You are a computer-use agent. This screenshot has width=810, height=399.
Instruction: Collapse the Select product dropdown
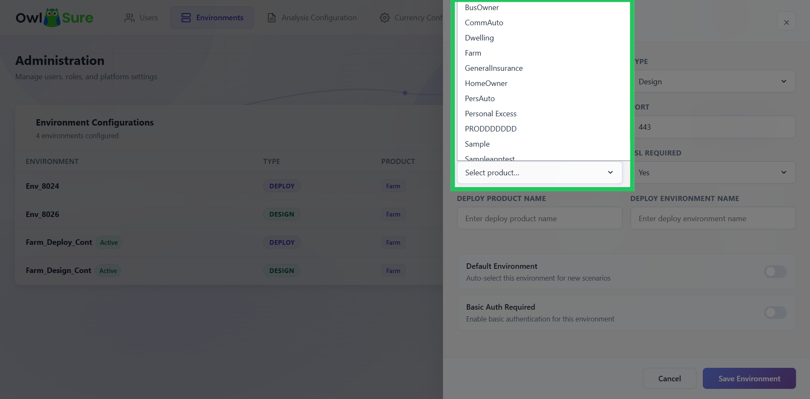pos(540,173)
